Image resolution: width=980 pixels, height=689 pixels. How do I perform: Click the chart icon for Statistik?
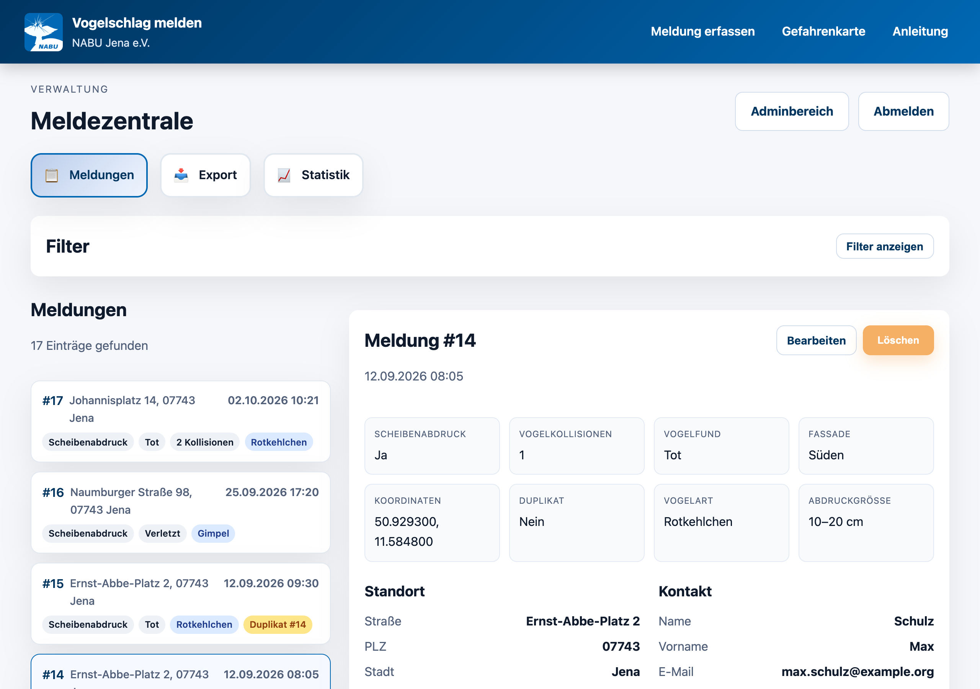point(284,175)
